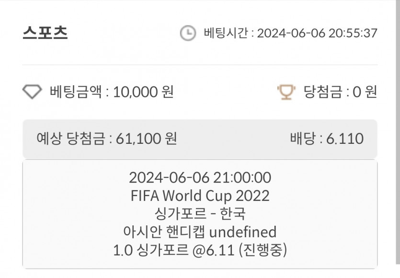
Task: Open the 싱가포르 - 한국 match
Action: pos(200,214)
